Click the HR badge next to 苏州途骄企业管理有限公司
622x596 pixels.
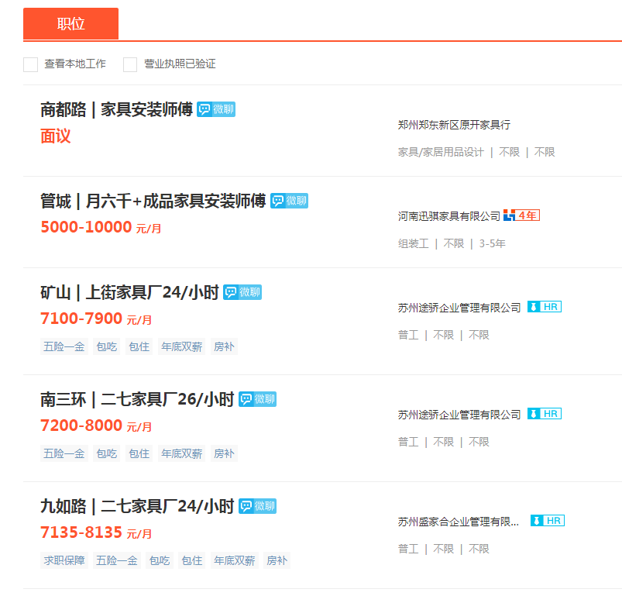click(545, 306)
